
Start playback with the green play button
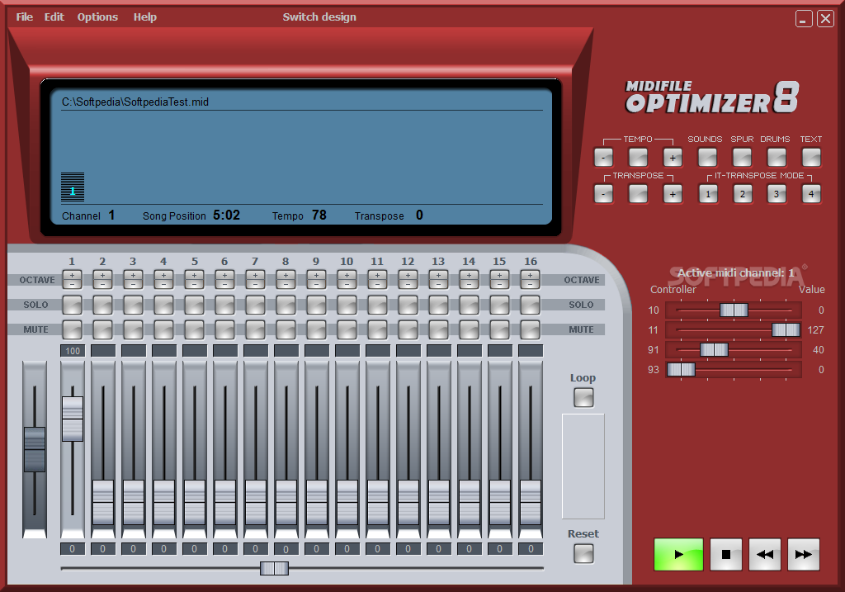tap(678, 554)
